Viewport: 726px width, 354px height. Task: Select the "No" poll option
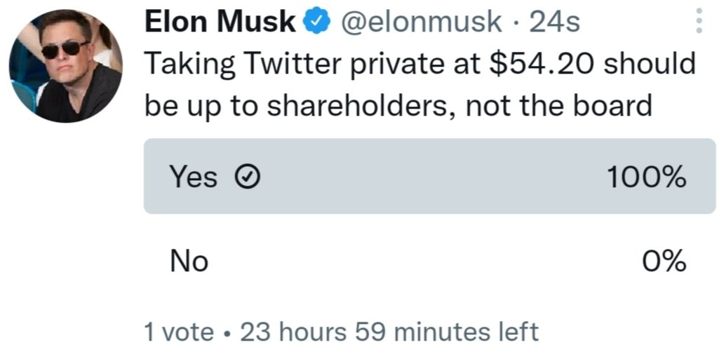(189, 261)
